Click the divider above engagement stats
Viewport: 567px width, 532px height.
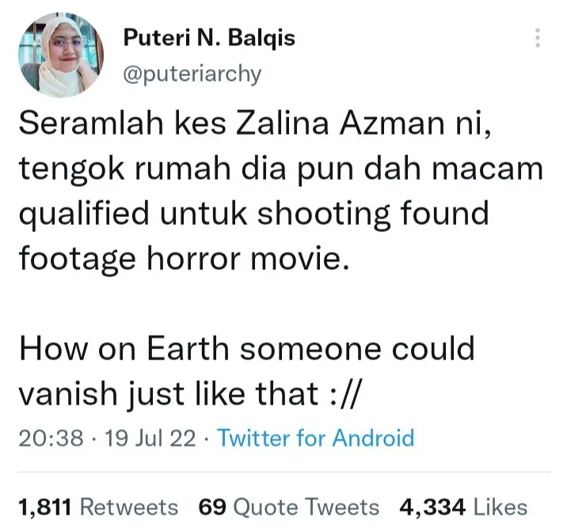[x=283, y=472]
